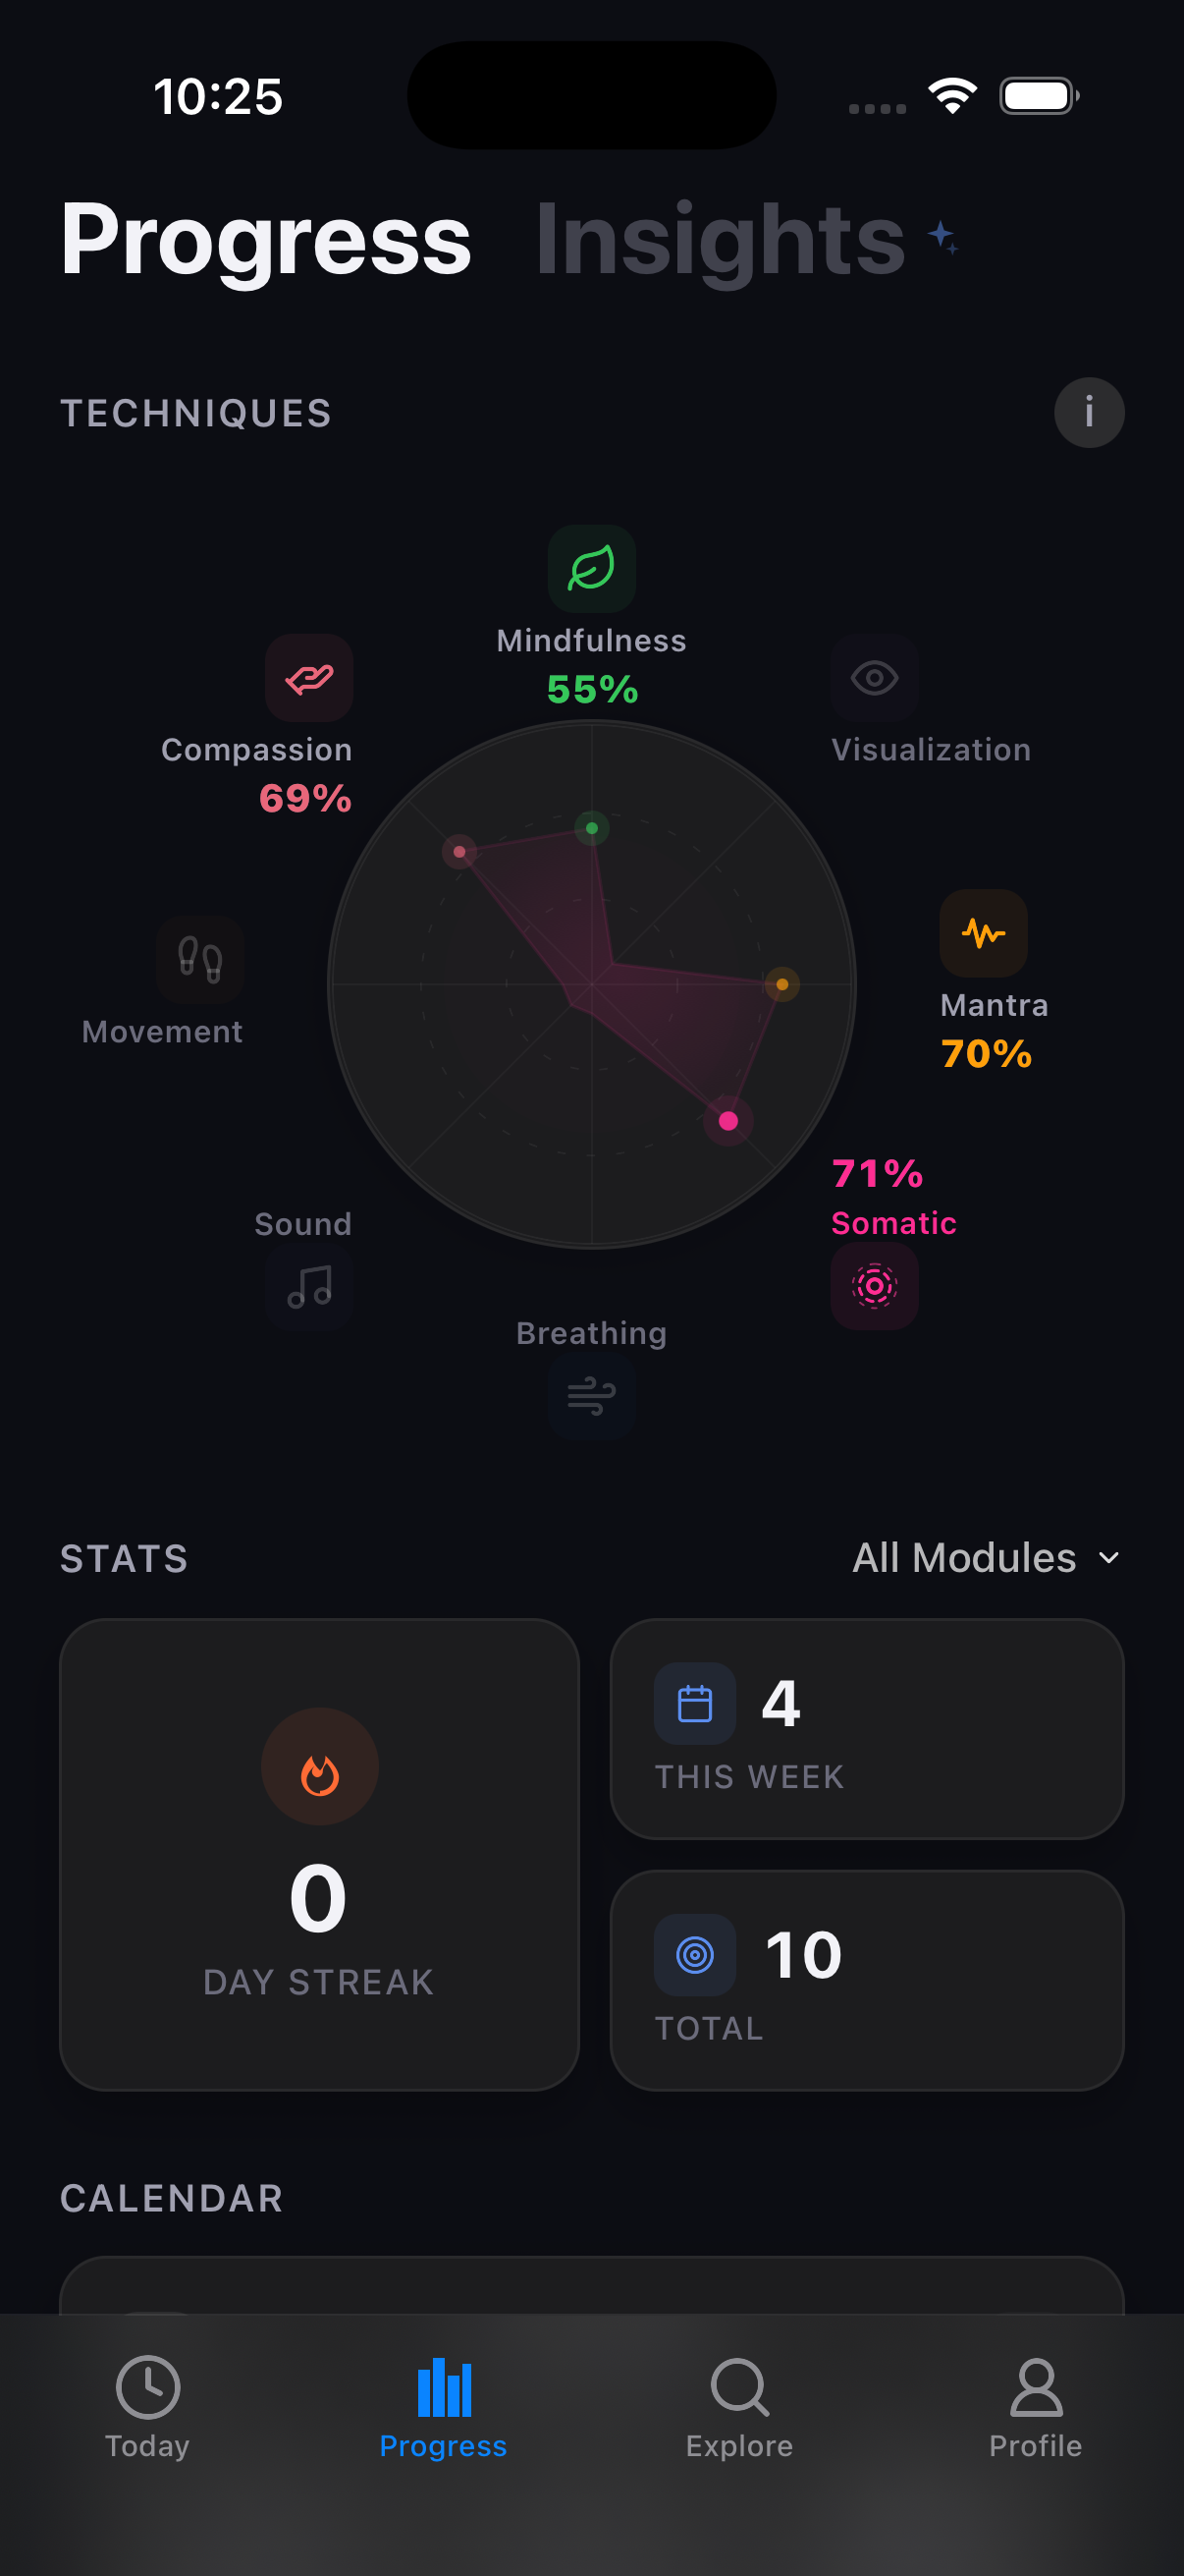
Task: Open the techniques info button
Action: [x=1089, y=412]
